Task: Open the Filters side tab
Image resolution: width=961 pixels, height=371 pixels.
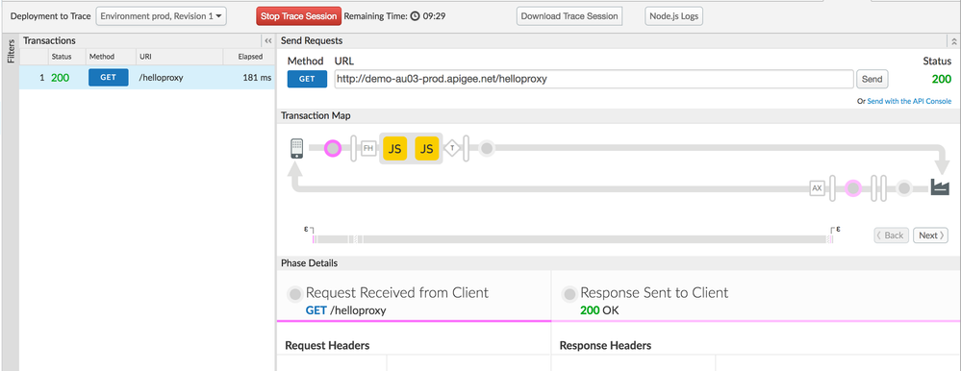Action: (x=10, y=52)
